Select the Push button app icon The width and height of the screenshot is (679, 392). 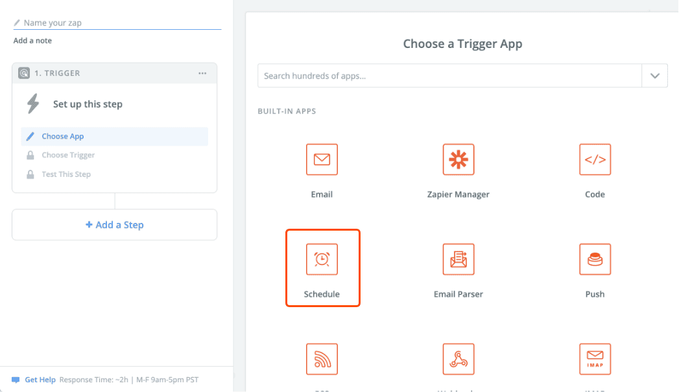595,259
